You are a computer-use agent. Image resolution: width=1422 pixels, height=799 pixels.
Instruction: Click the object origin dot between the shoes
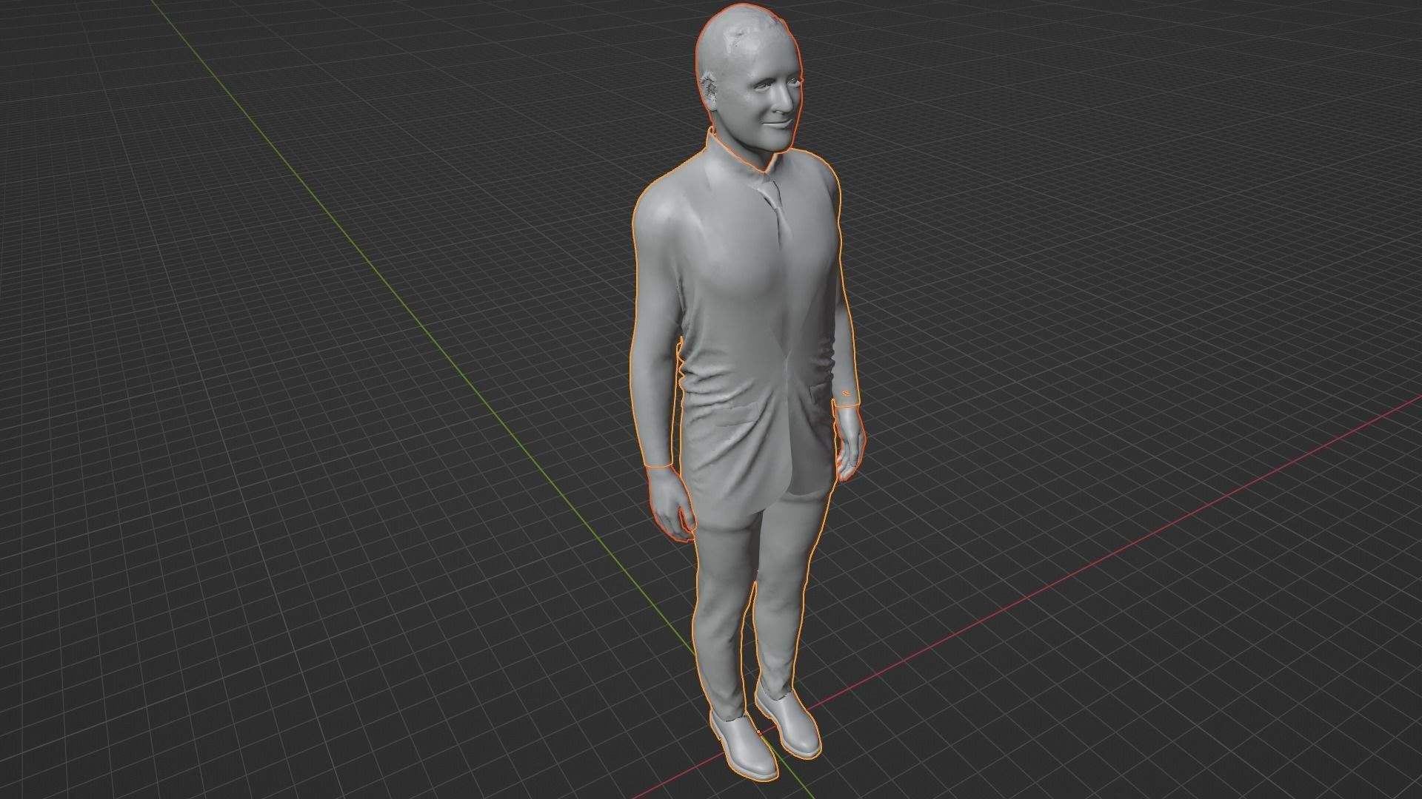[x=759, y=733]
